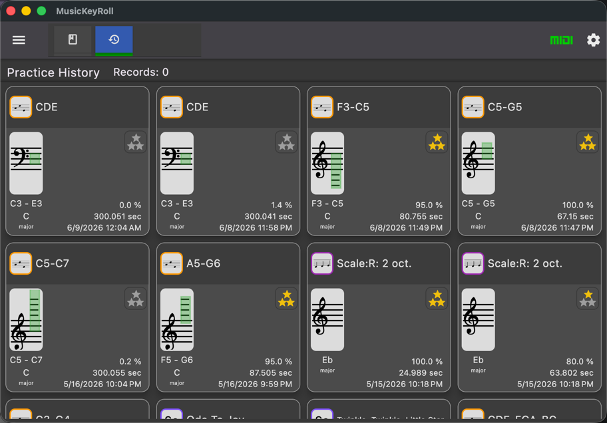Click note icon on CDE card dated 6/8/2026 11:58 PM
Image resolution: width=607 pixels, height=423 pixels.
click(172, 107)
